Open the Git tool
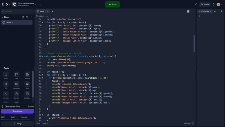 coord(6,85)
